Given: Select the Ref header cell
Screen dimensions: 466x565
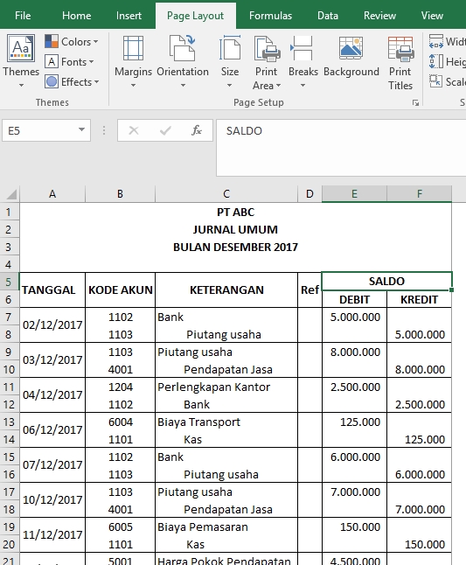Looking at the screenshot, I should pyautogui.click(x=310, y=290).
